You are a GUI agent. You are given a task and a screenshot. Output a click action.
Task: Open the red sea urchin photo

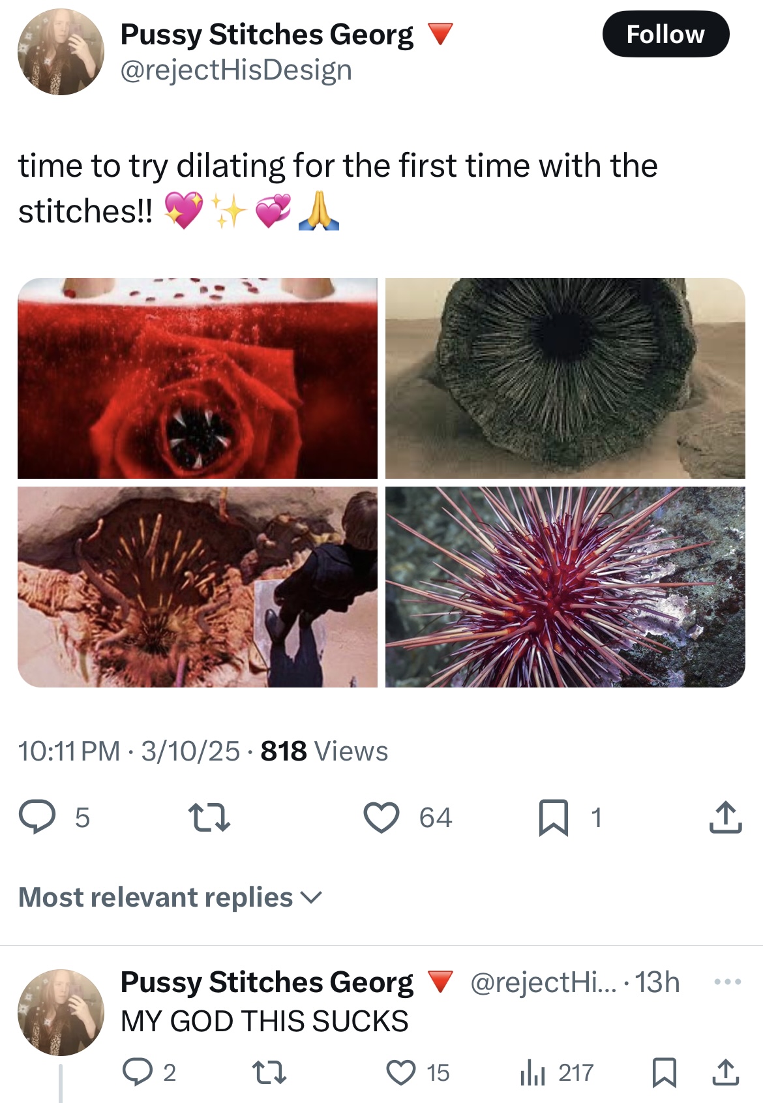[565, 587]
